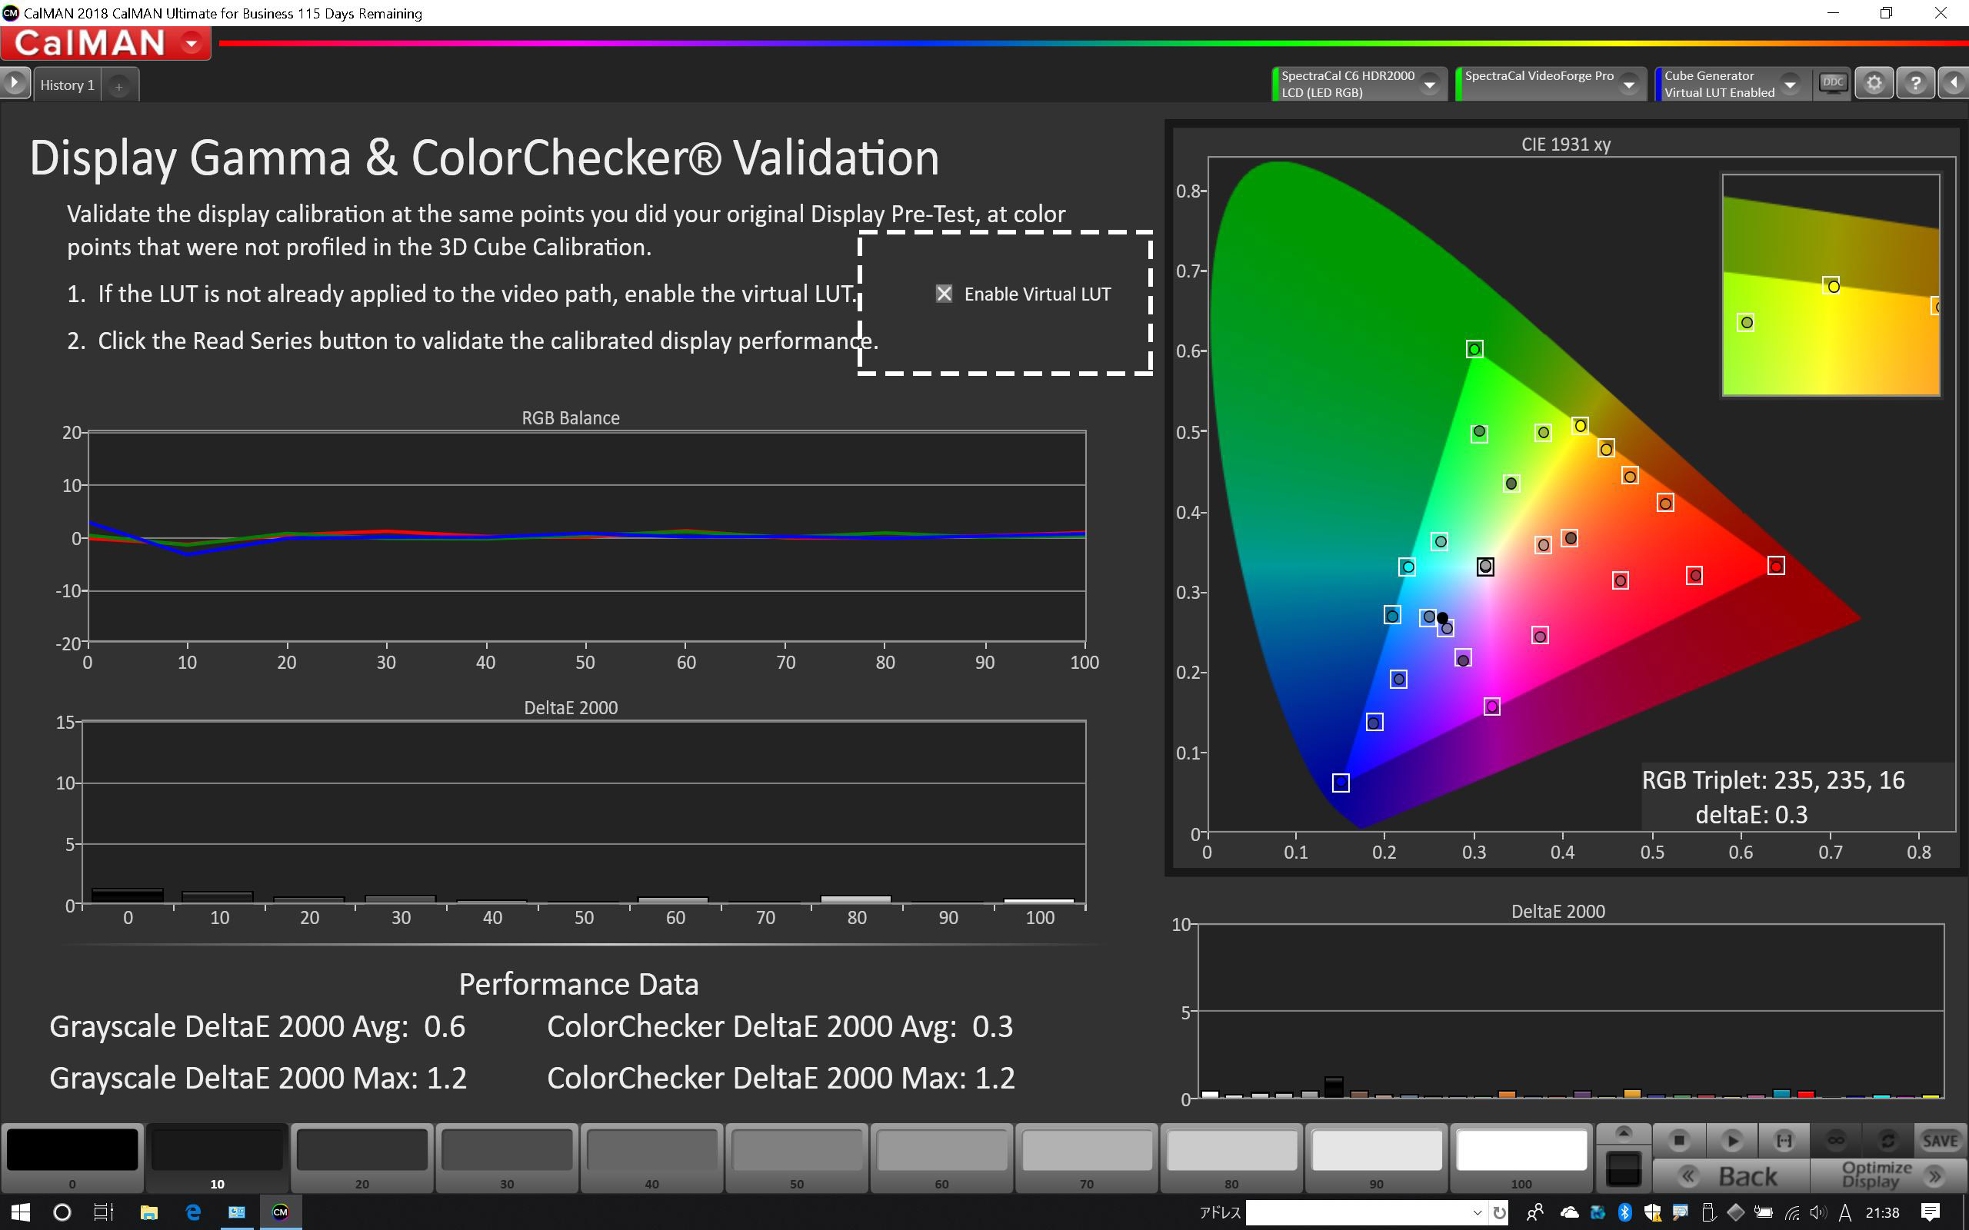Open Bluetooth tray icon
The width and height of the screenshot is (1969, 1230).
(x=1625, y=1213)
